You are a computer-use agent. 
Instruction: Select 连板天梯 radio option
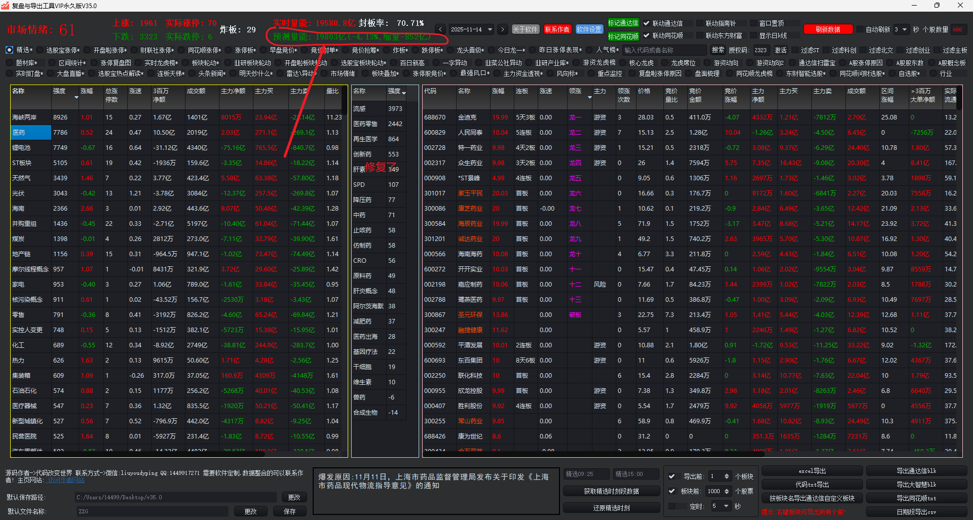point(151,73)
